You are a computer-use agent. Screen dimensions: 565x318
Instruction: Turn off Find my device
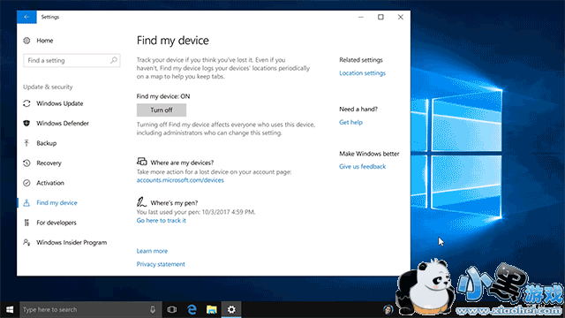tap(162, 110)
